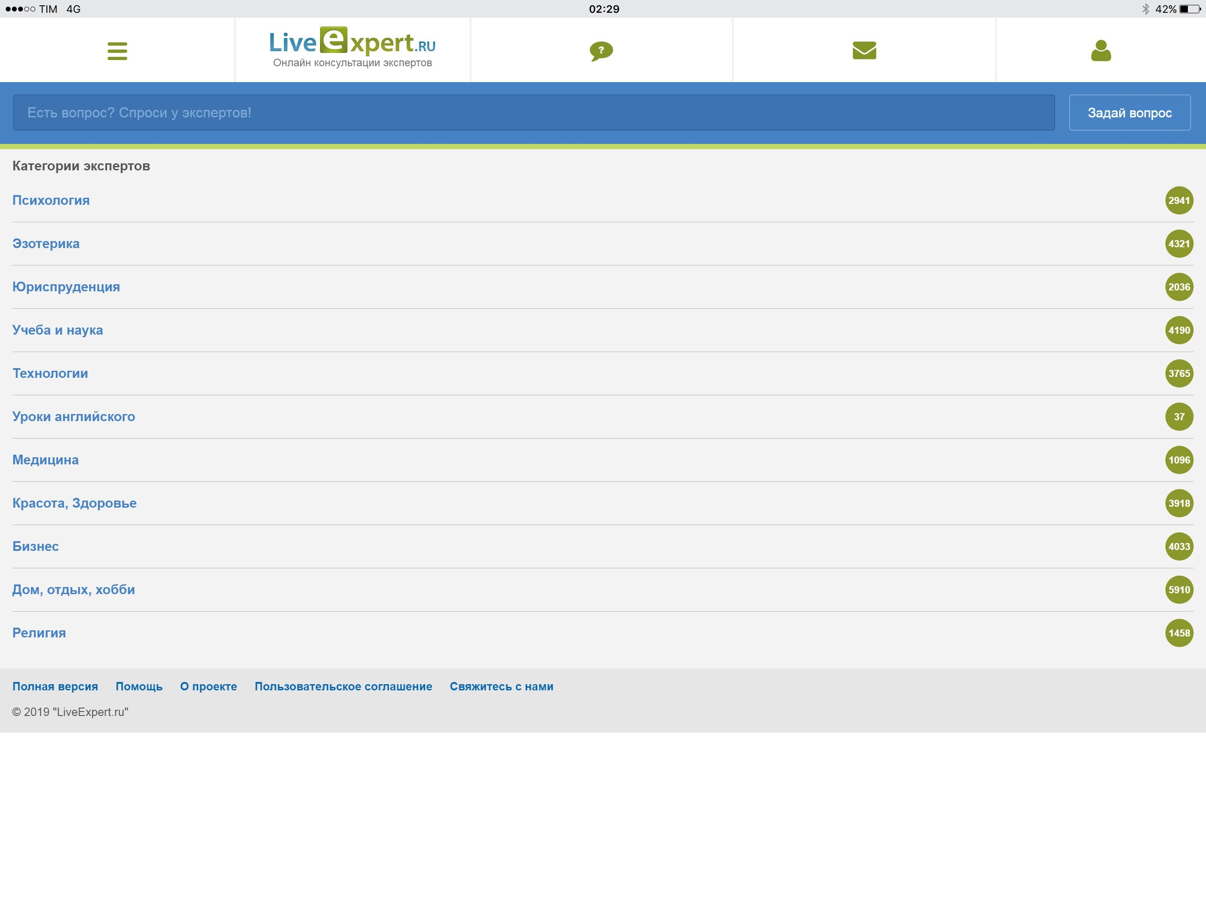Focus the 'Есть вопрос?' search field
1206x904 pixels.
coord(534,113)
